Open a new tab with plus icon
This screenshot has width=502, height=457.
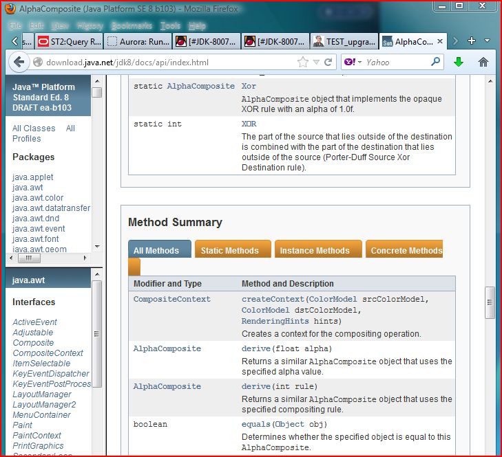click(x=472, y=41)
